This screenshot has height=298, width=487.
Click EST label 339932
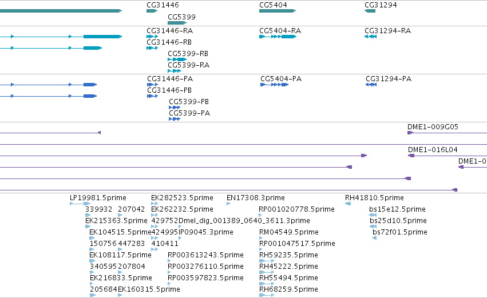tap(99, 209)
